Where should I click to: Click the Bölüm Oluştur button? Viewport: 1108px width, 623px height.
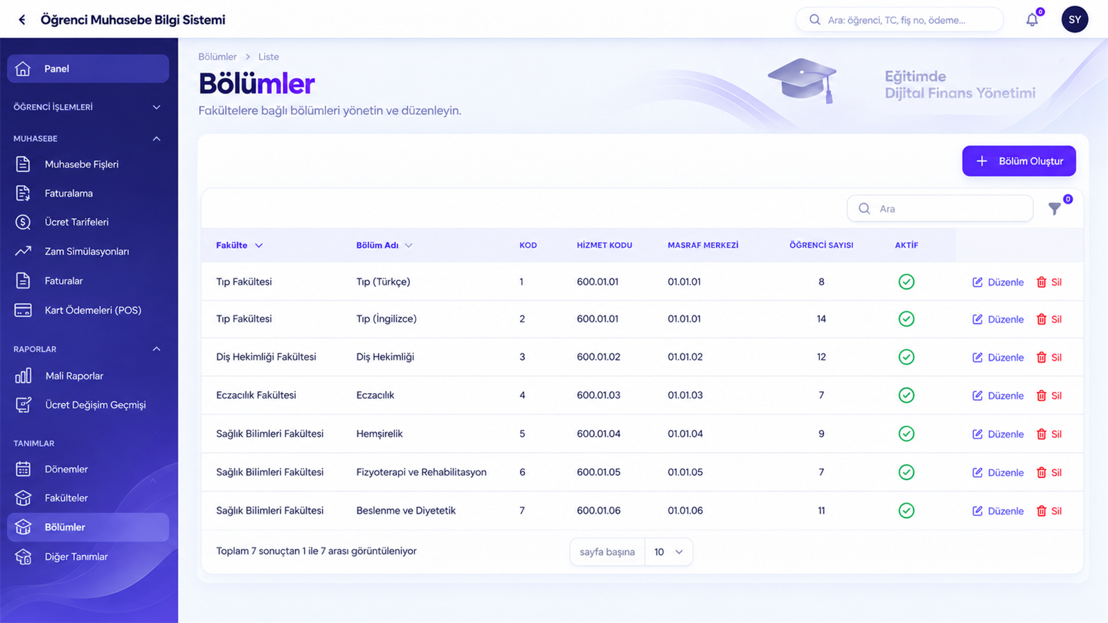(x=1019, y=161)
